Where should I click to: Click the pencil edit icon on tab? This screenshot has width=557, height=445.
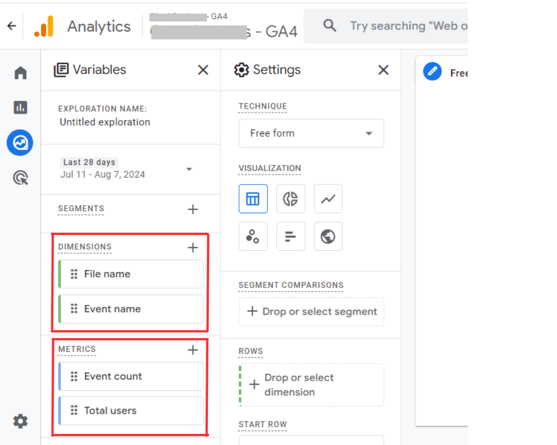[432, 71]
